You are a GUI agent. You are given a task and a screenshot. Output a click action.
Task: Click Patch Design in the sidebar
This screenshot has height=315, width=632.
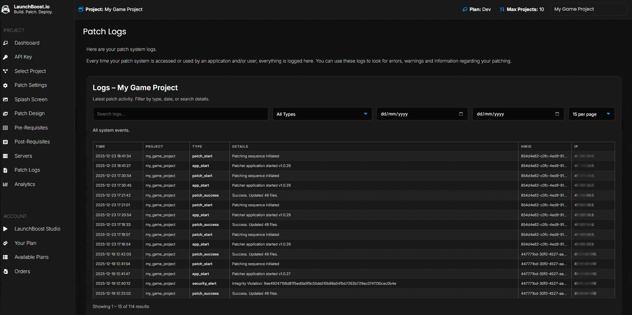(30, 113)
